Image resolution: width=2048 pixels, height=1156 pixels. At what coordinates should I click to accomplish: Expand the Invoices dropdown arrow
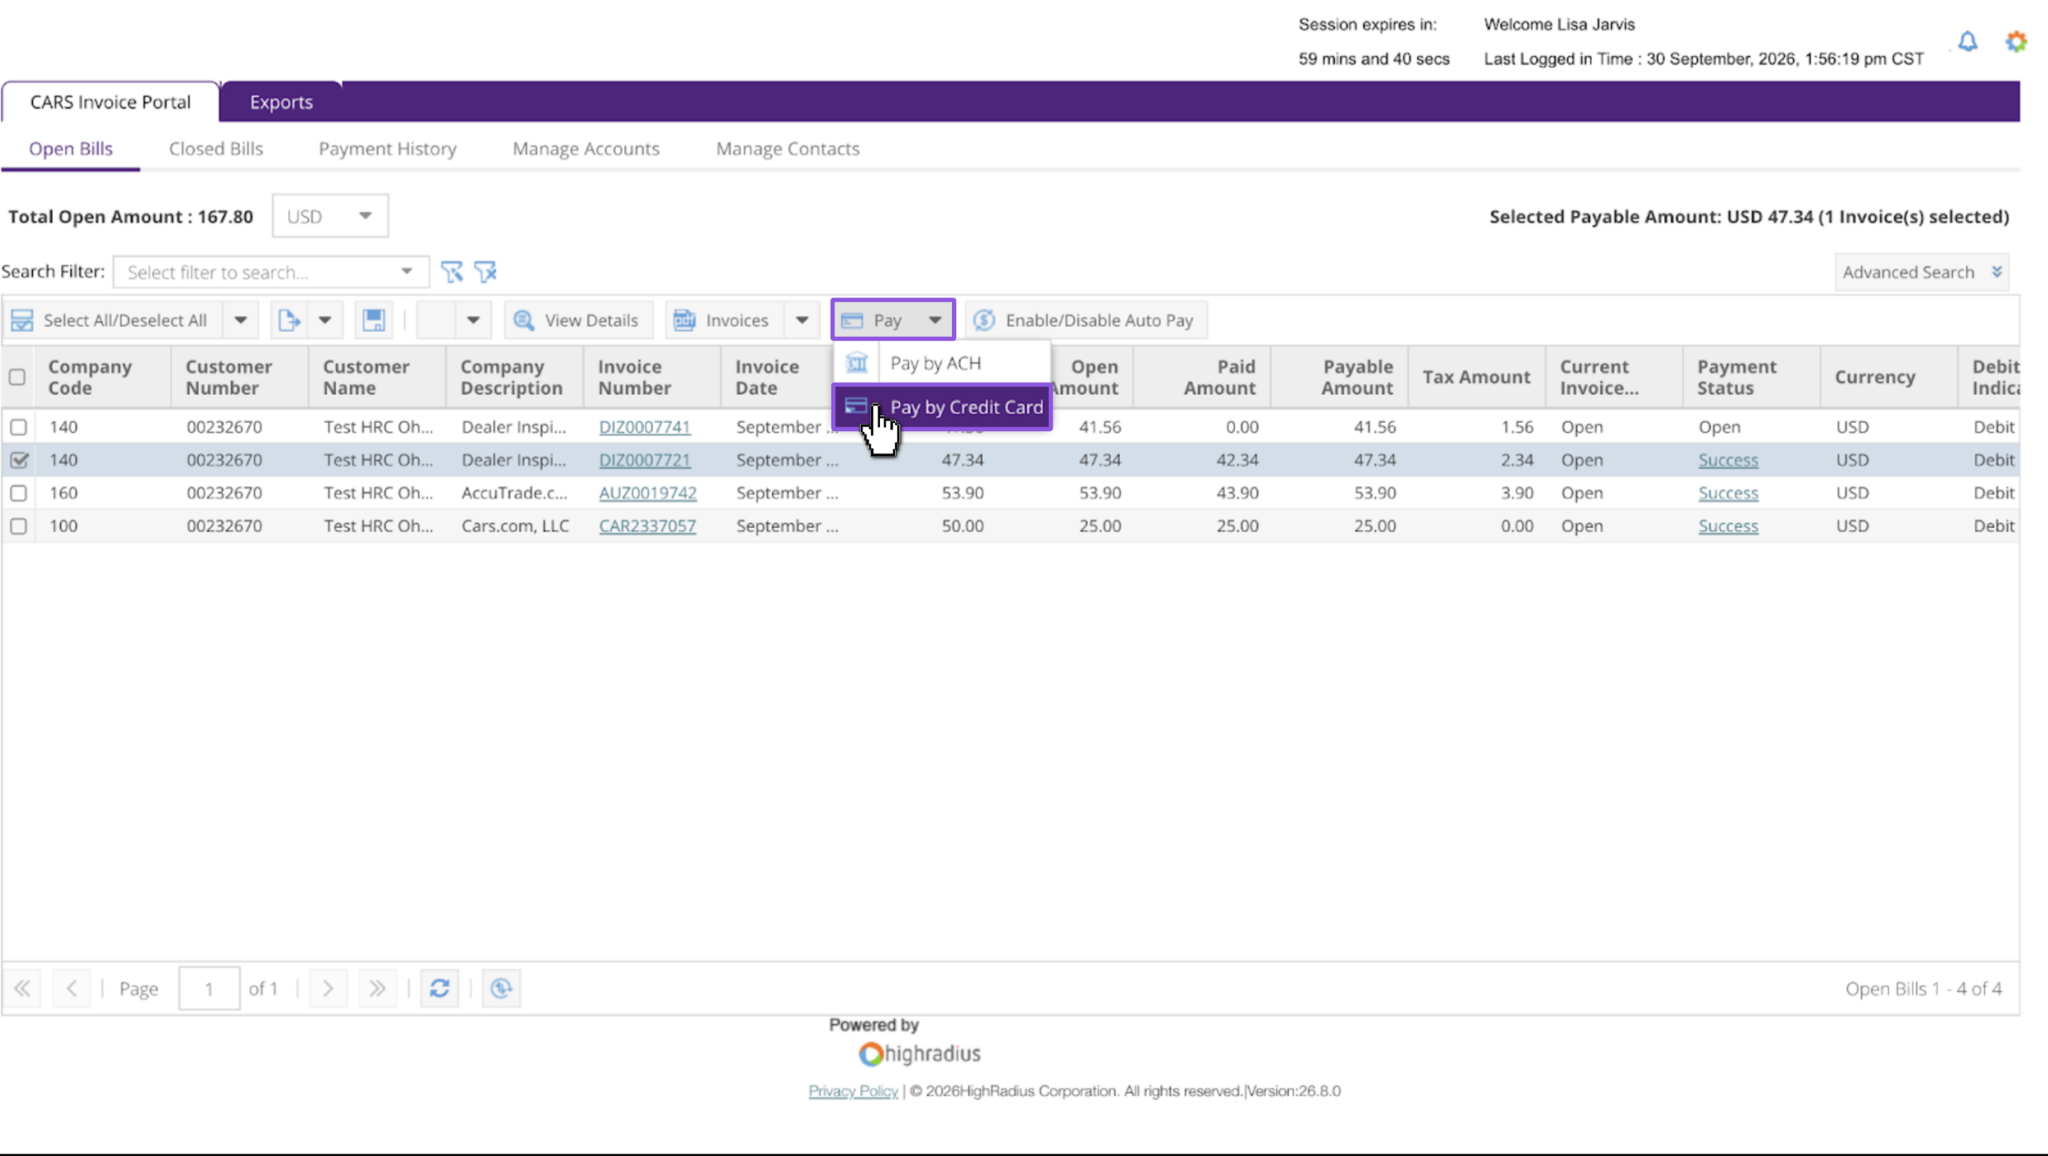(x=802, y=321)
